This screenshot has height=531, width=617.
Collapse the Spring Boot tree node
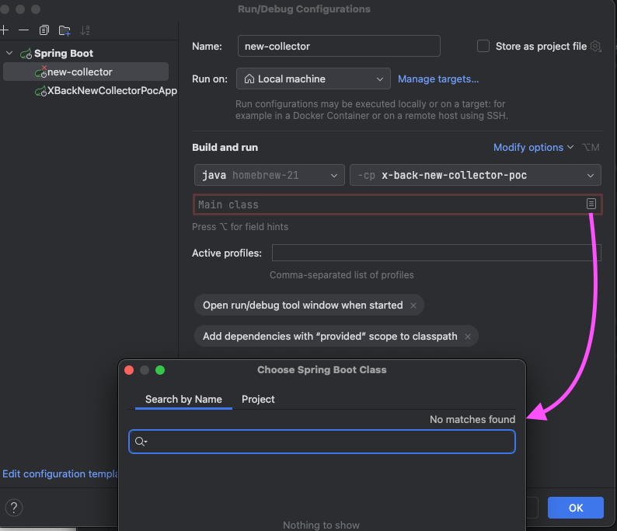(x=9, y=54)
